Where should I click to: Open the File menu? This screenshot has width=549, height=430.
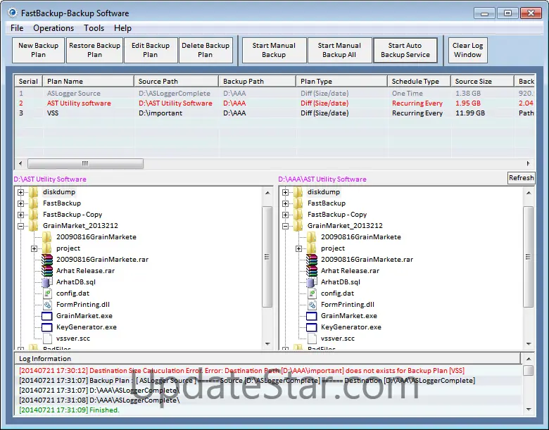(17, 28)
